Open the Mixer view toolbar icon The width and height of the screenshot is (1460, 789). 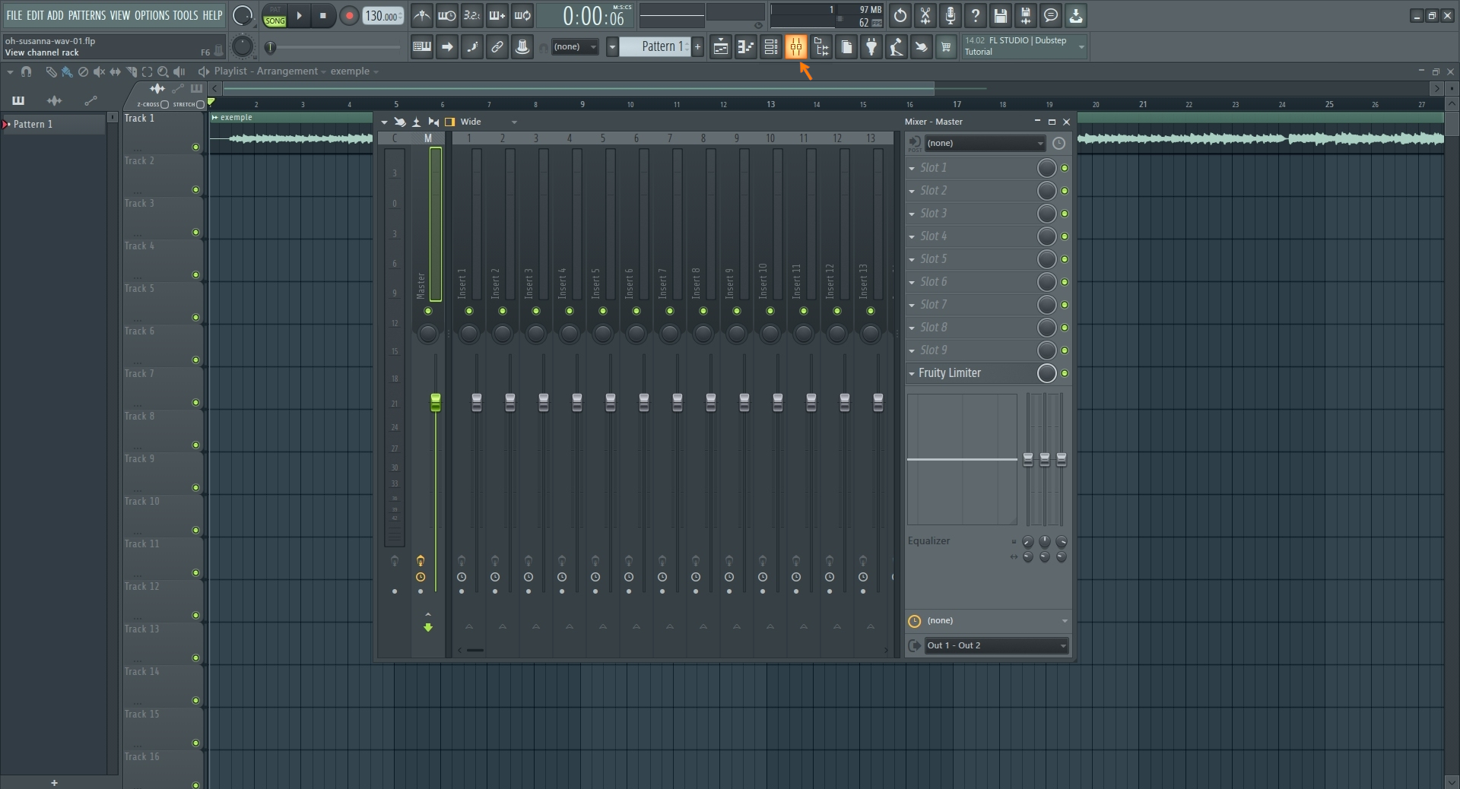(795, 47)
